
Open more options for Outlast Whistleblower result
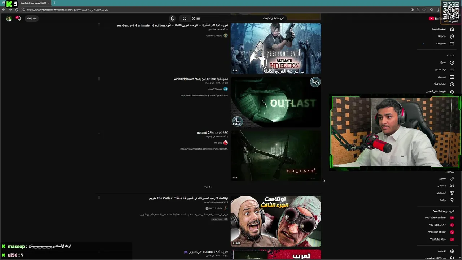click(99, 78)
